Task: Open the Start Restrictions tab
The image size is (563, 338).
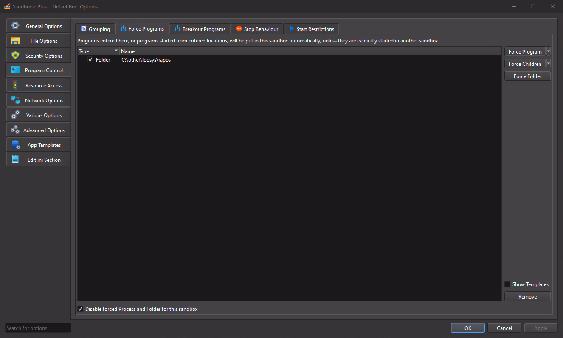Action: (311, 29)
